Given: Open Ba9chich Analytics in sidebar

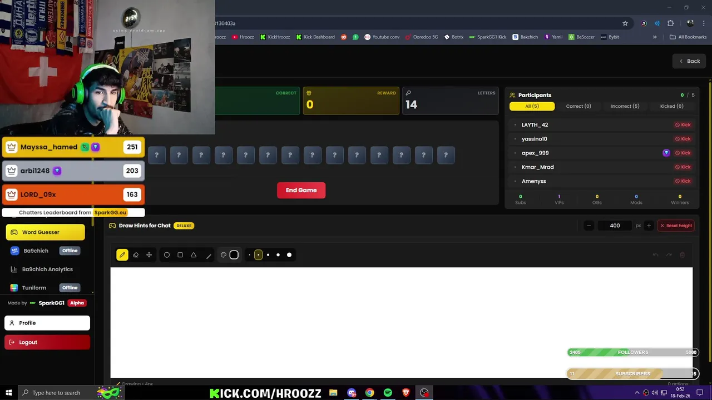Looking at the screenshot, I should pos(45,269).
